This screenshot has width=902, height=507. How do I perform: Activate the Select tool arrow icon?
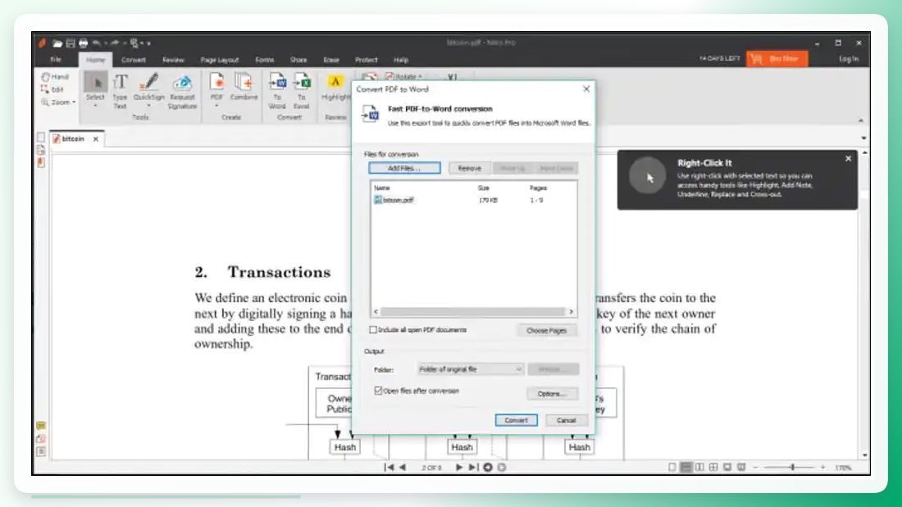pyautogui.click(x=95, y=82)
